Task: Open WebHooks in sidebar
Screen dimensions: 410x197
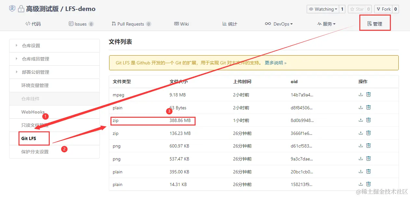Action: (54, 112)
